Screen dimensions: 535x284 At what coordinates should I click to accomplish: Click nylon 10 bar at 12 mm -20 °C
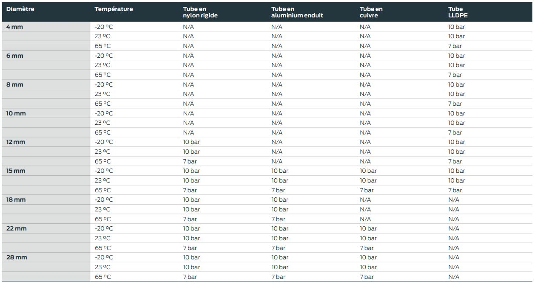pyautogui.click(x=191, y=142)
